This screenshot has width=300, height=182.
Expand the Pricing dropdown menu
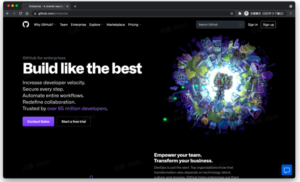tap(135, 24)
